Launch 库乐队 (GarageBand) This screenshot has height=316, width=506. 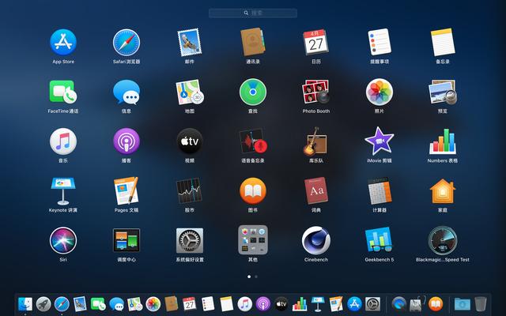click(x=316, y=141)
